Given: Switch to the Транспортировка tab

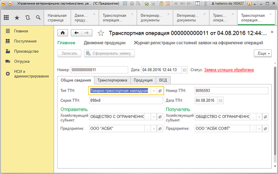Looking at the screenshot, I should click(x=112, y=80).
